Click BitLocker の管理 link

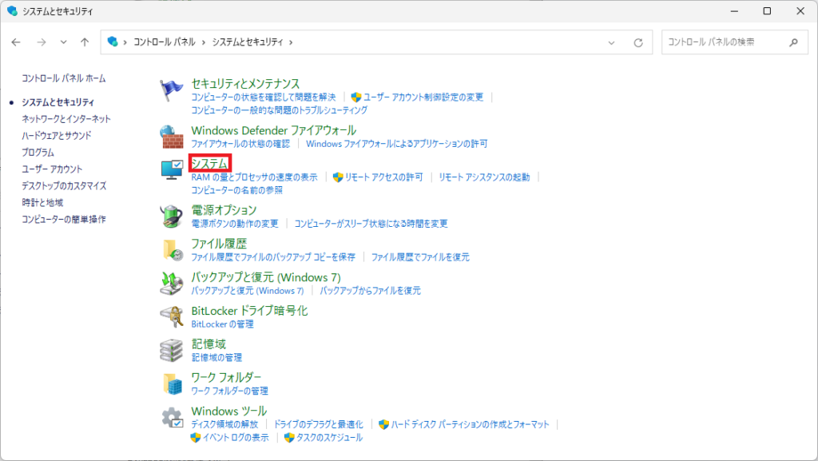click(222, 324)
